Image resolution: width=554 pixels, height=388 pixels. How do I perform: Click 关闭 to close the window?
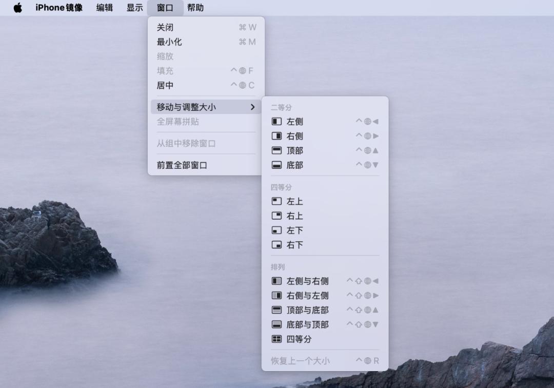[167, 27]
